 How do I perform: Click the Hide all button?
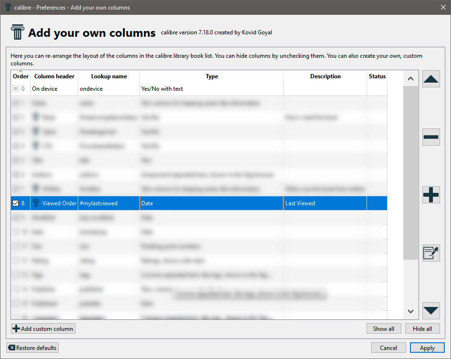pos(422,328)
